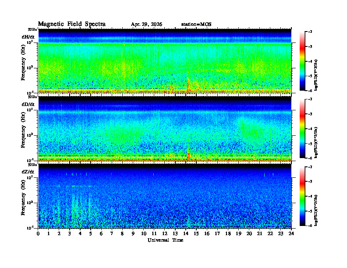Click the log(PSD) label beside dD/dt colorbar
The height and width of the screenshot is (268, 347).
click(x=316, y=142)
